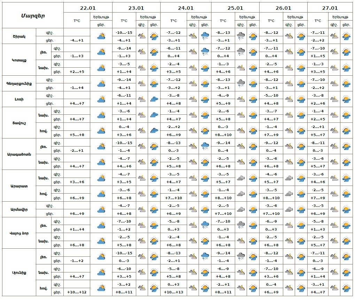Viewport: 355px width, 300px height.
Task: Open the Սյունիք region row label
Action: pyautogui.click(x=19, y=272)
